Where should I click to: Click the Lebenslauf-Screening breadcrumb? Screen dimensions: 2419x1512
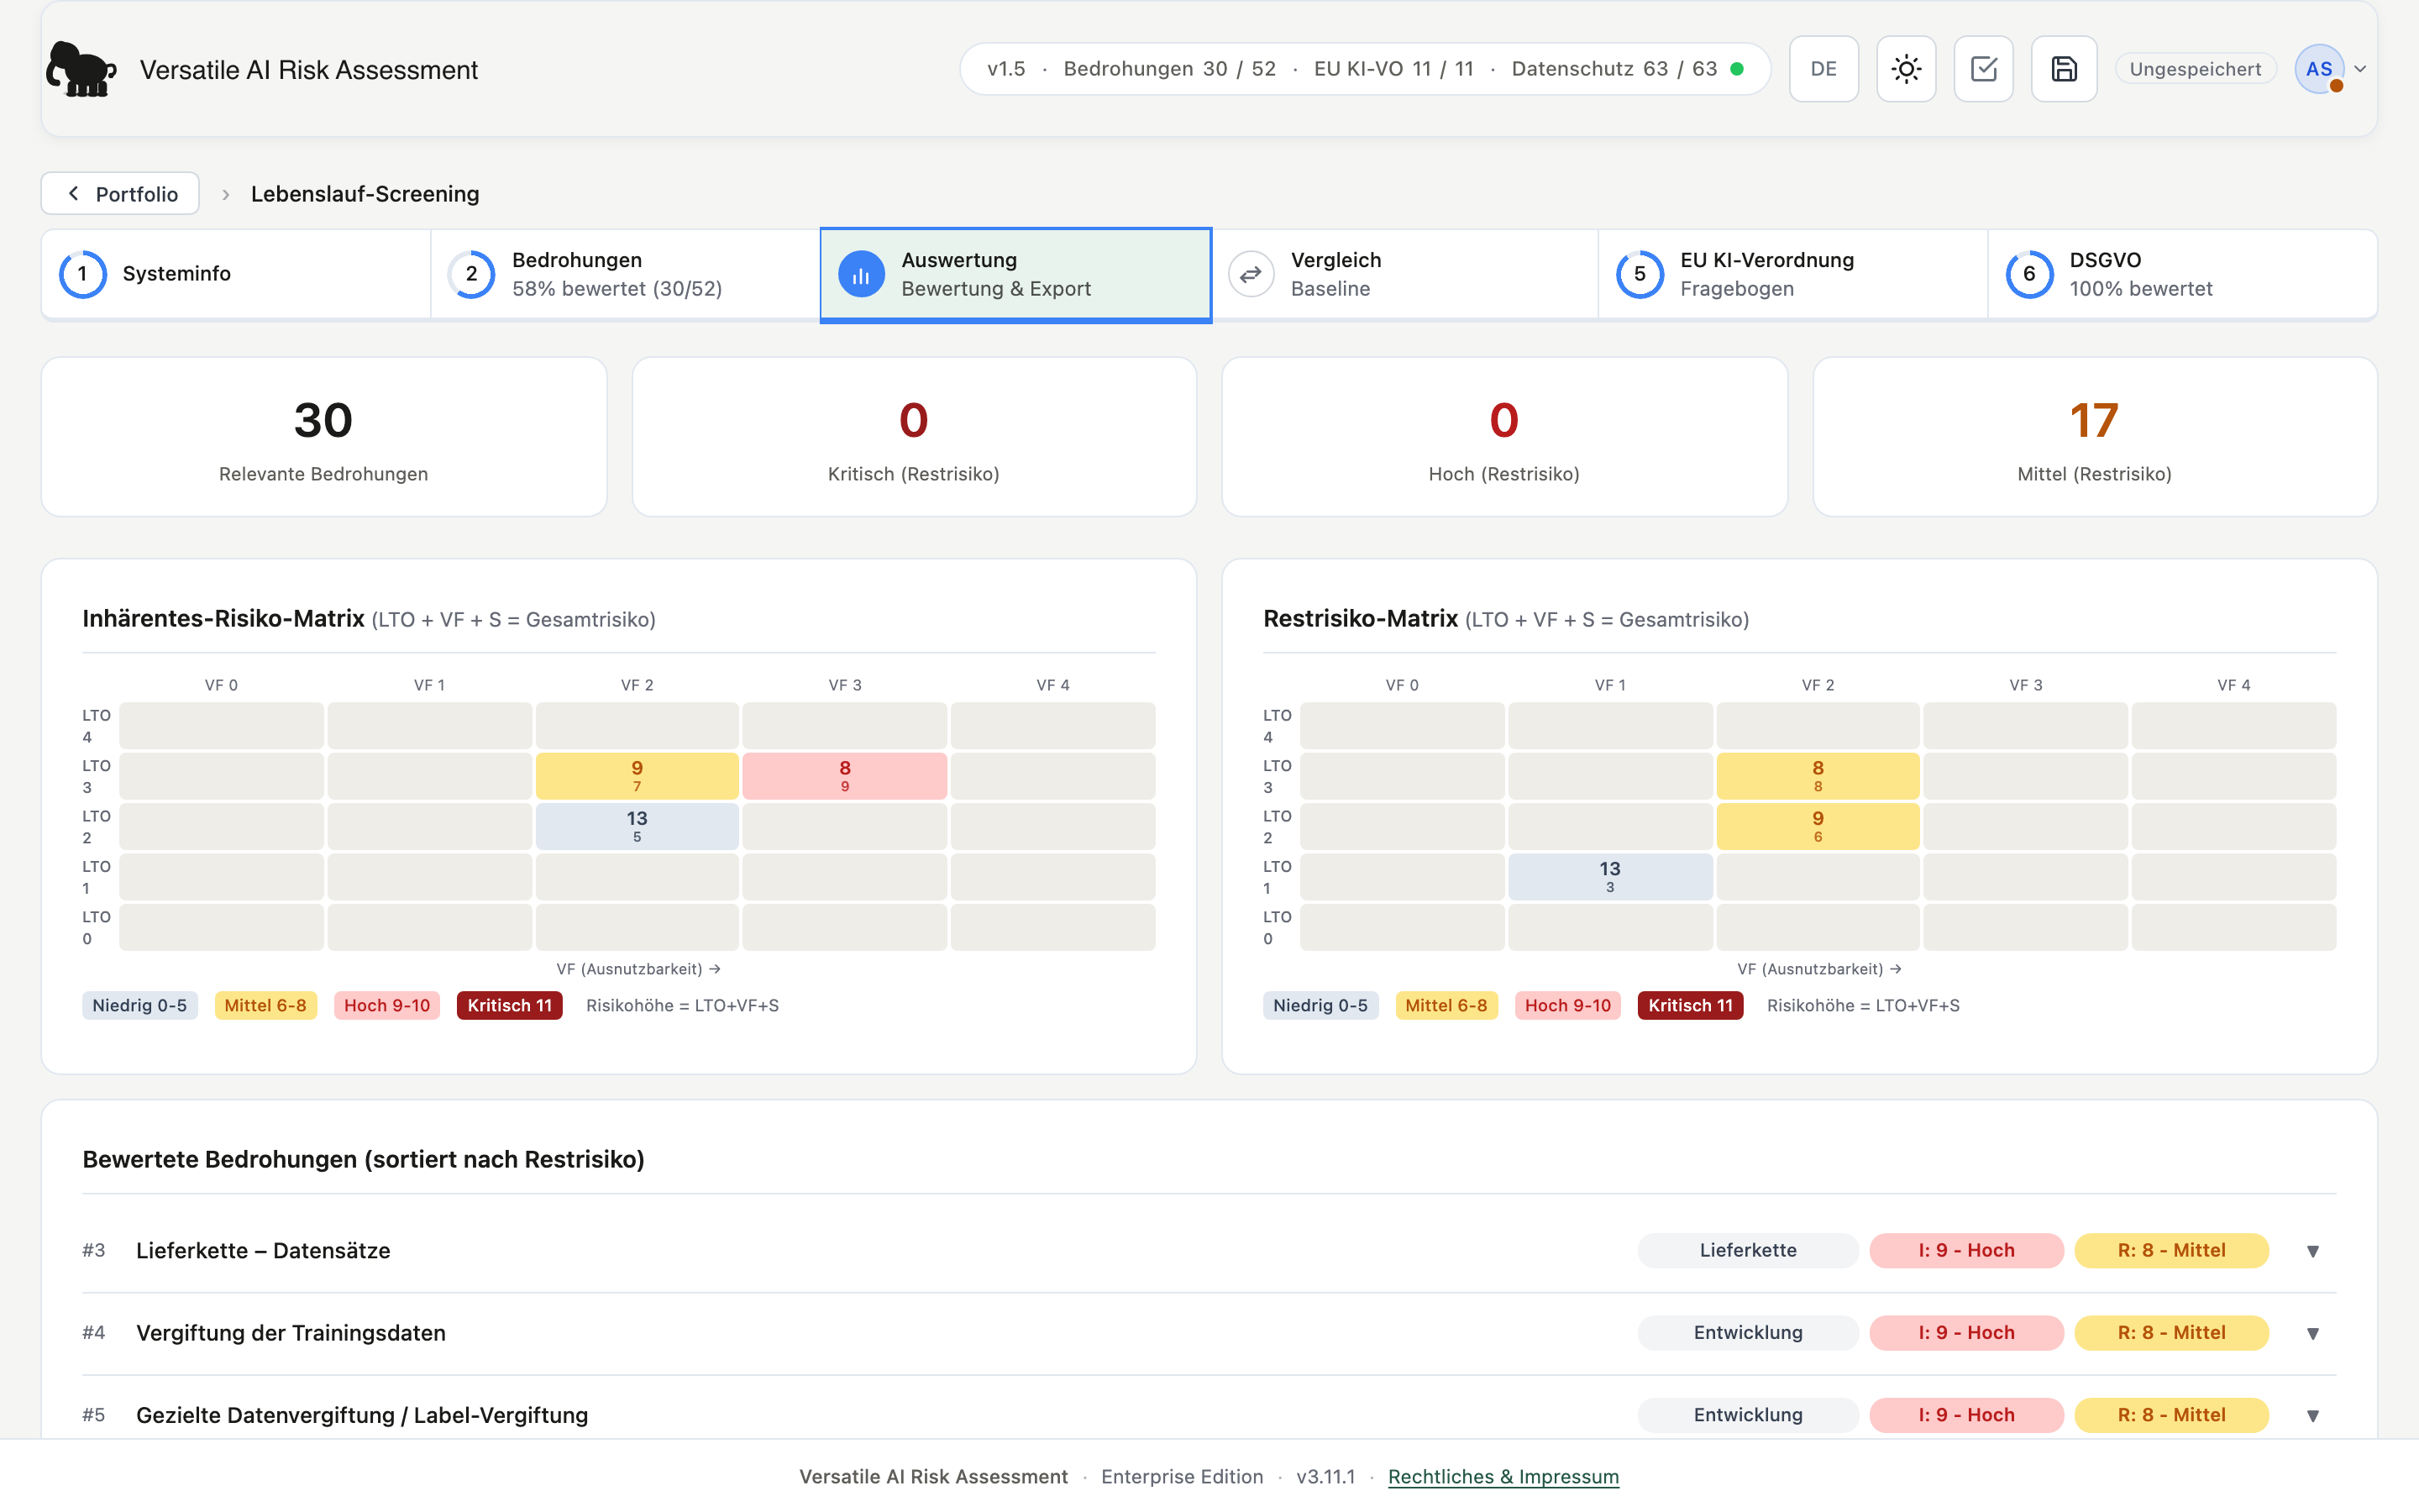pyautogui.click(x=365, y=193)
